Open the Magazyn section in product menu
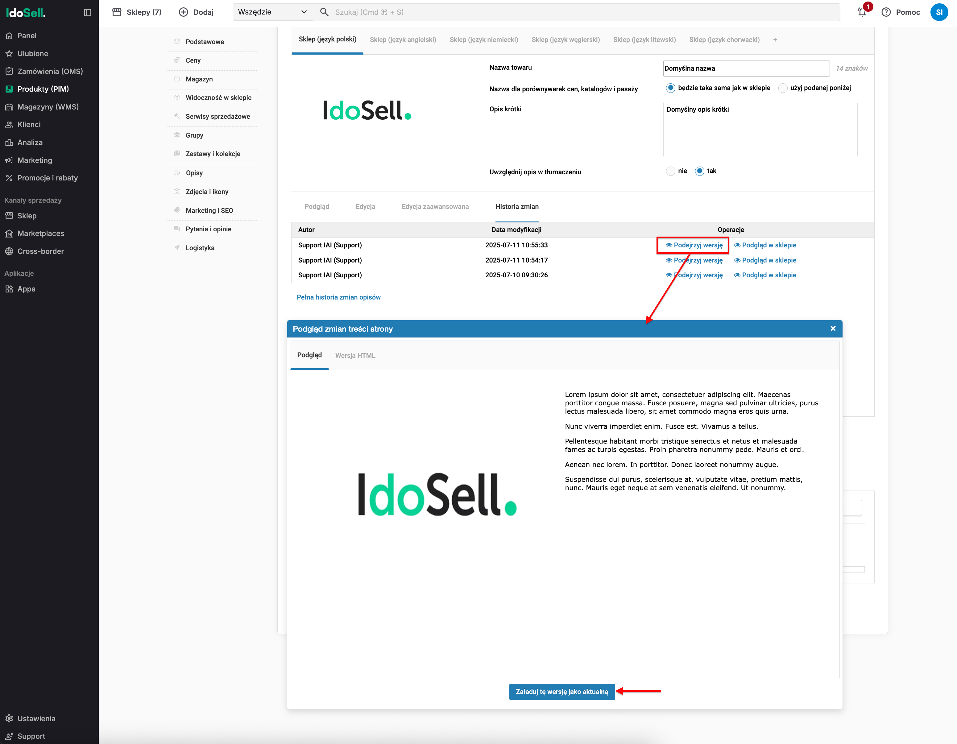Viewport: 957px width, 744px height. (x=199, y=79)
